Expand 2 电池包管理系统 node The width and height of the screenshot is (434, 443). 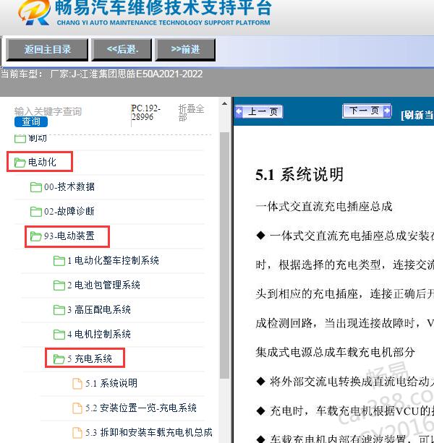point(103,285)
